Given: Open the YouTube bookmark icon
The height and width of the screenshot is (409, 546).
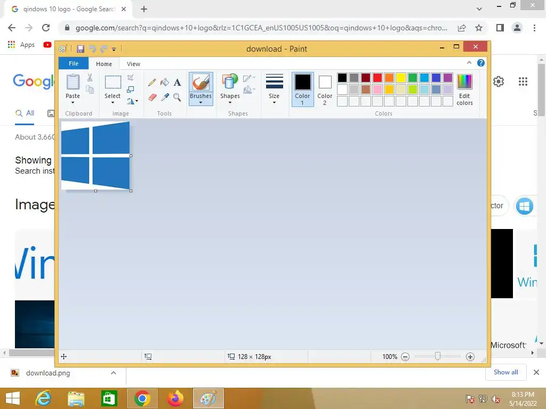Looking at the screenshot, I should point(47,45).
